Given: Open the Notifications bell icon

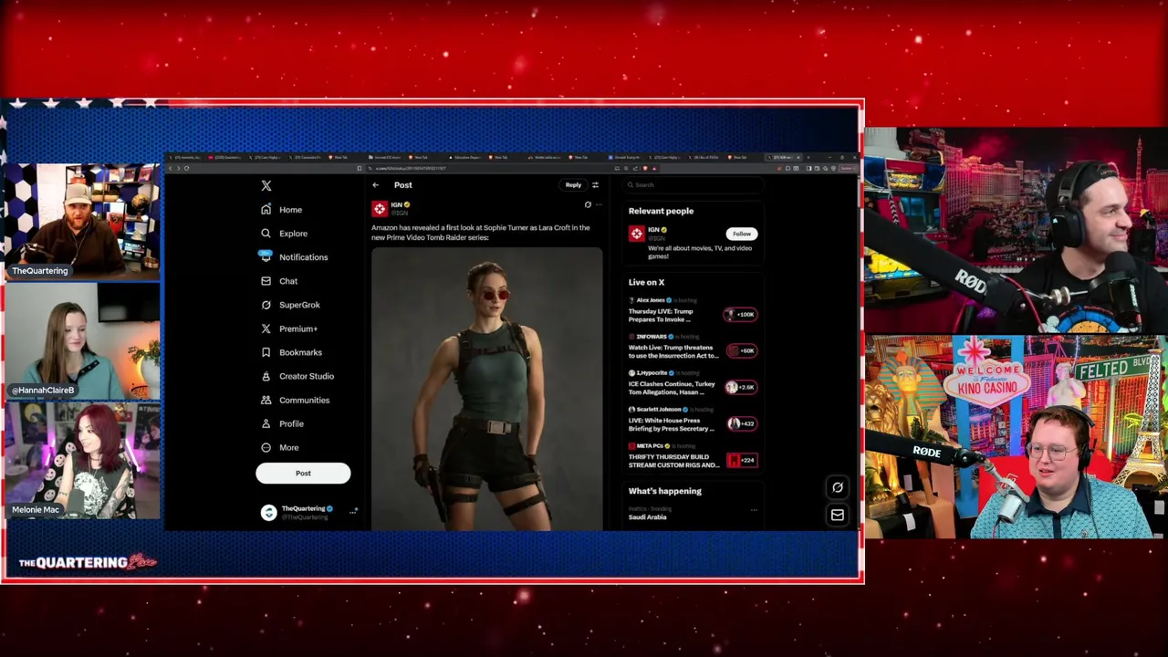Looking at the screenshot, I should pyautogui.click(x=266, y=256).
